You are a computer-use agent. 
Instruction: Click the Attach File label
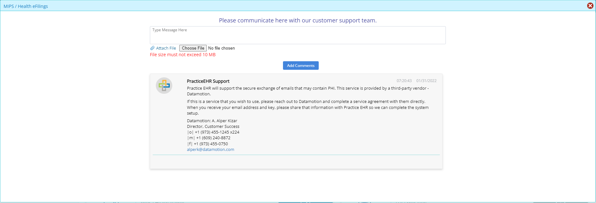pyautogui.click(x=166, y=48)
